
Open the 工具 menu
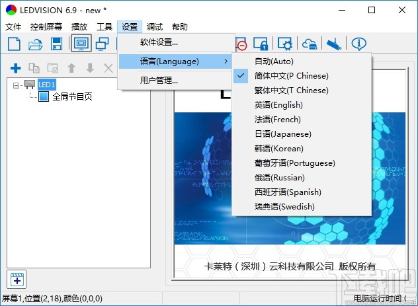(x=104, y=26)
